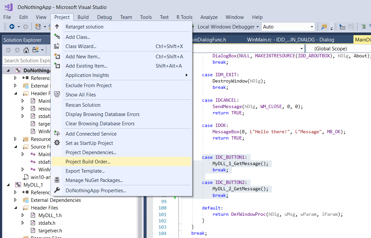This screenshot has width=371, height=238.
Task: Click the icon beside Add Class
Action: [57, 37]
